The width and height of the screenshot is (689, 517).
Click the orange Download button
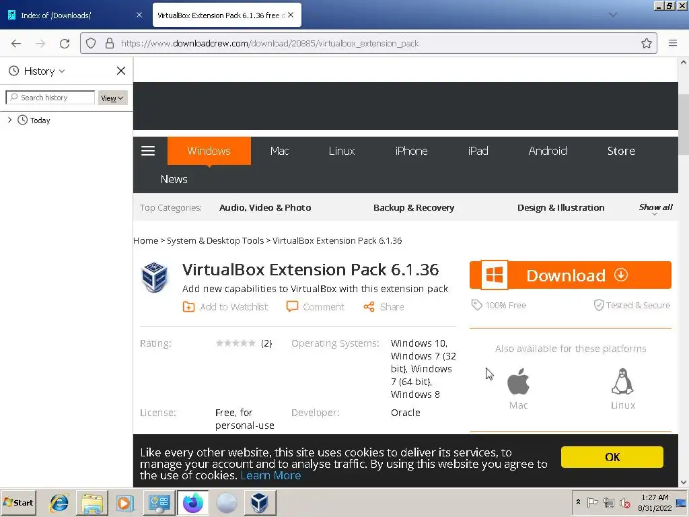571,275
